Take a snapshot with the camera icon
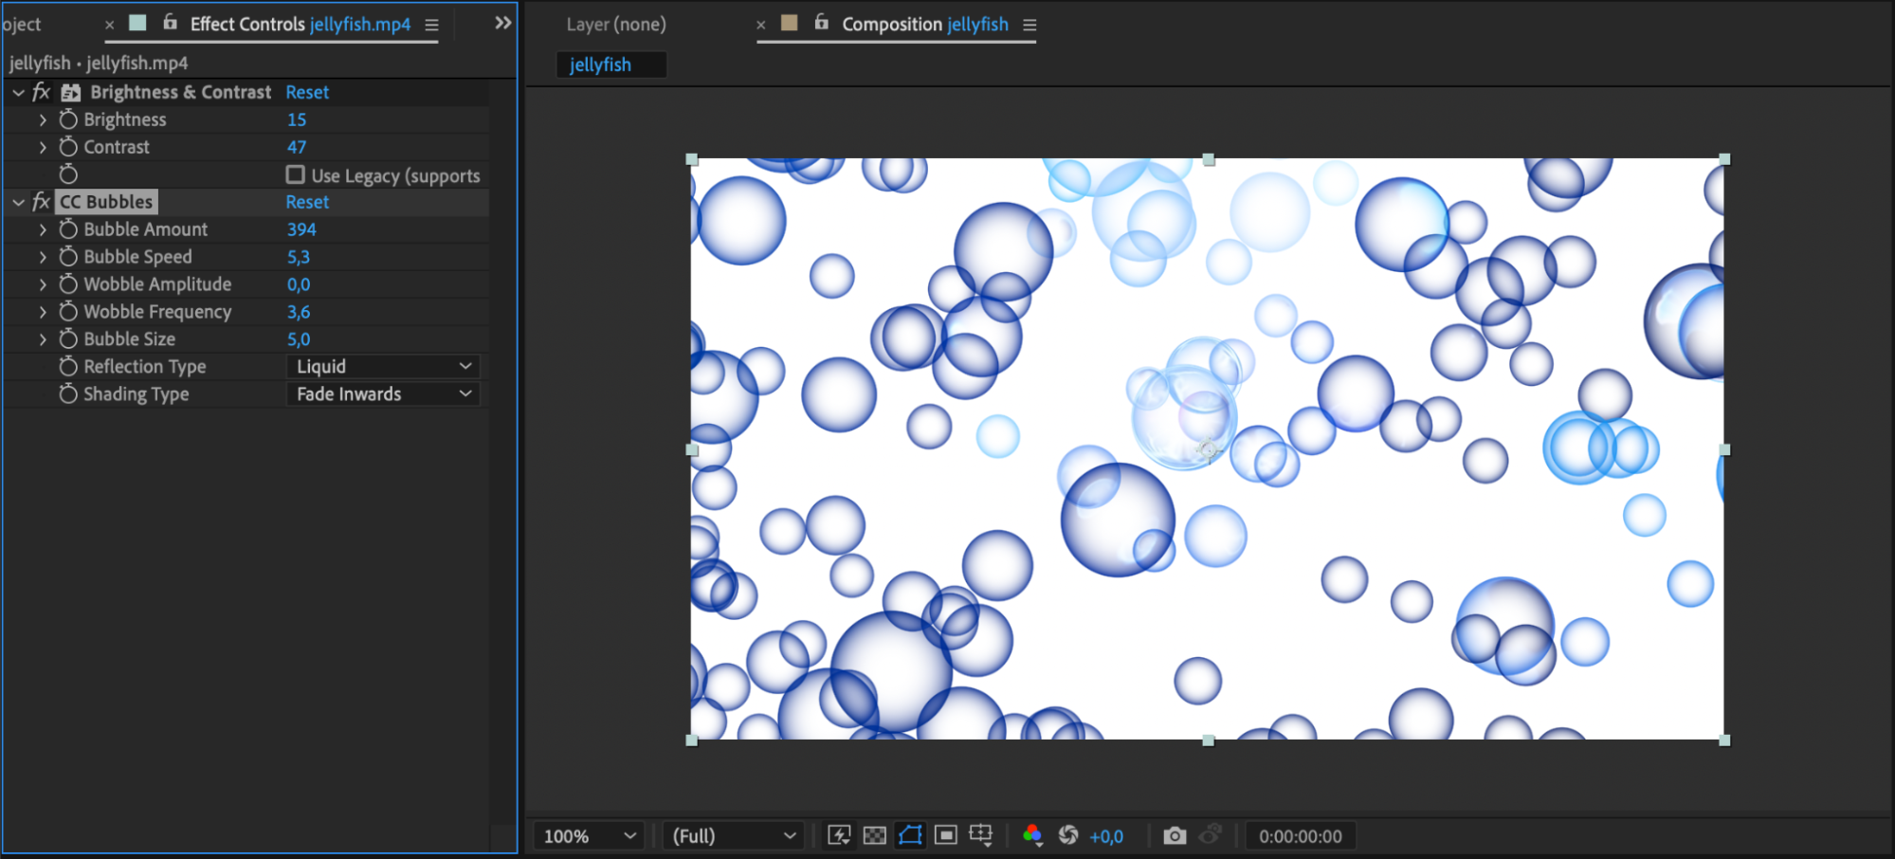Screen dimensions: 1895x859 (x=1175, y=835)
